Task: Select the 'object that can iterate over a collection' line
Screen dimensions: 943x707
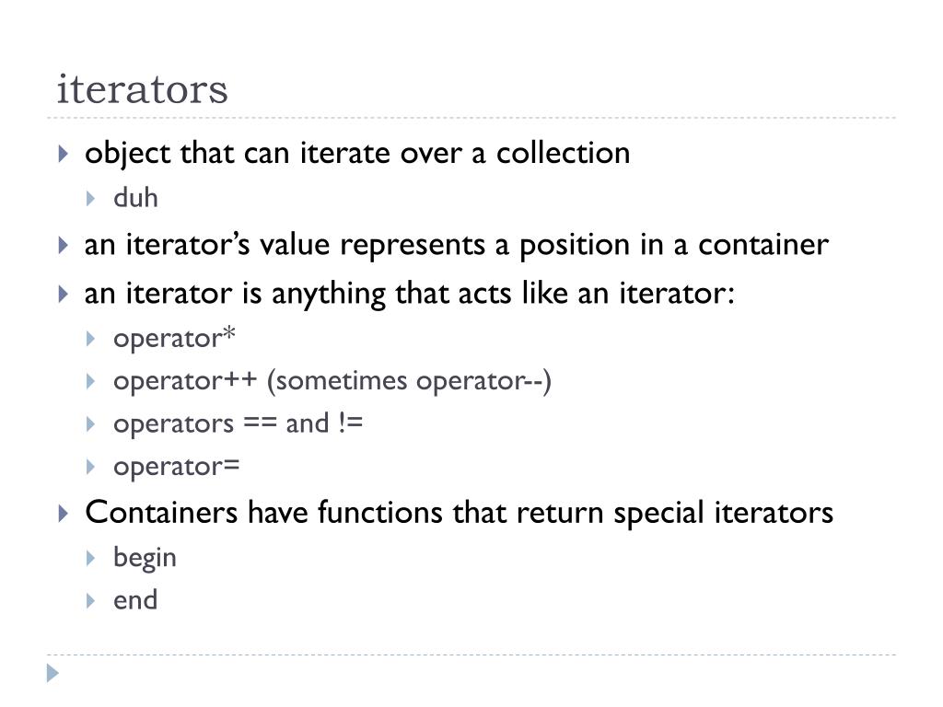Action: click(x=357, y=154)
